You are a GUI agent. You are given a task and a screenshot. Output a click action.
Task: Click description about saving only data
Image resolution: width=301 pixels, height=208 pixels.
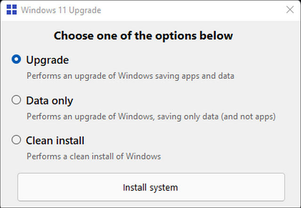151,117
